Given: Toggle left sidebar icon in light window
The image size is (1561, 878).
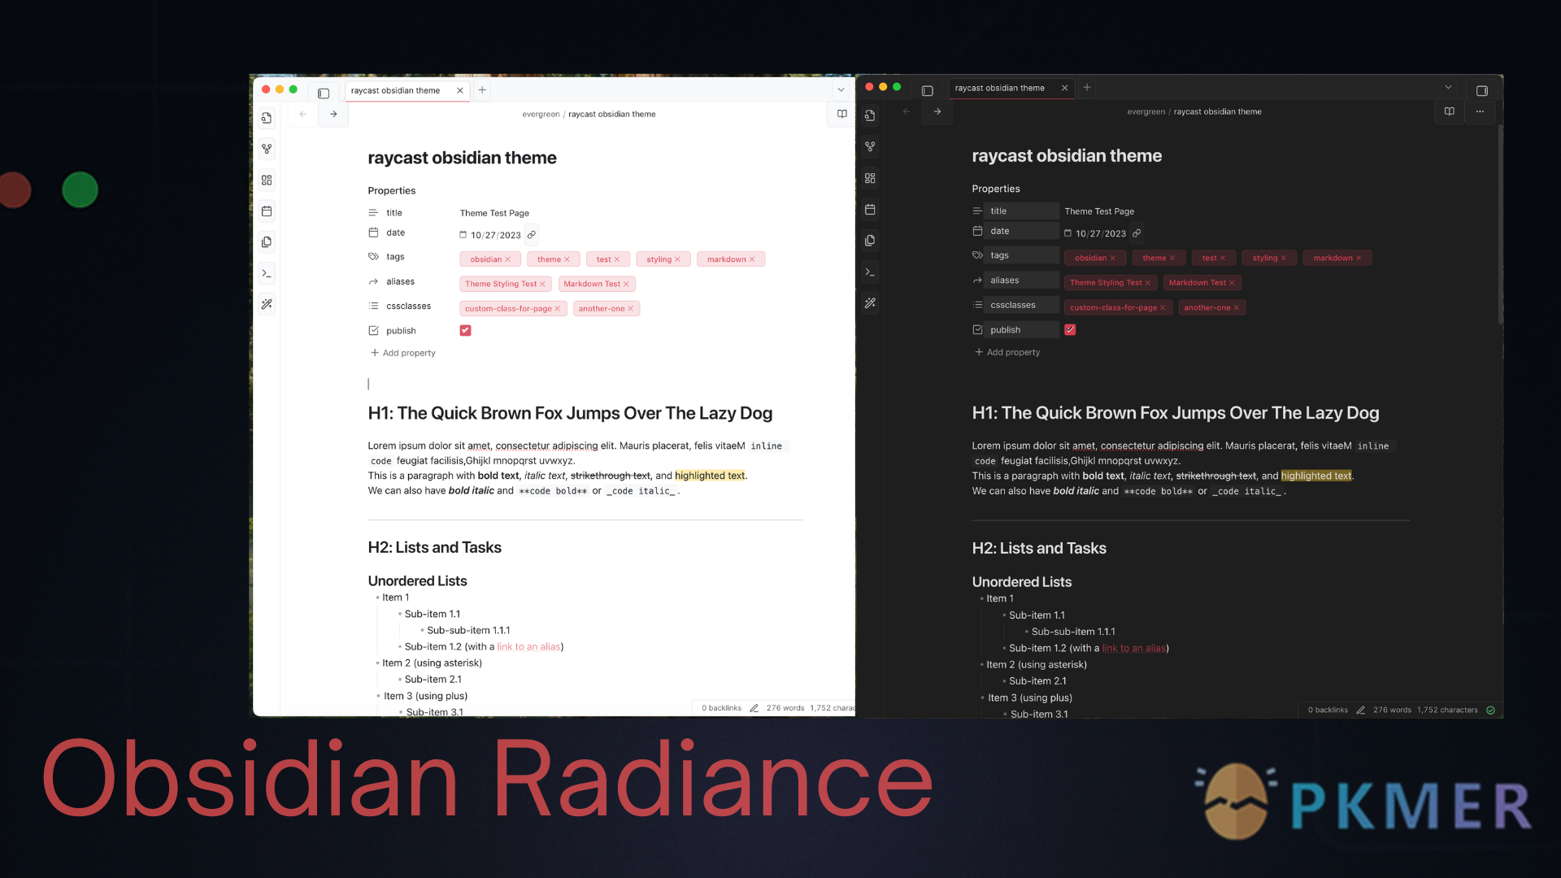Looking at the screenshot, I should coord(324,93).
